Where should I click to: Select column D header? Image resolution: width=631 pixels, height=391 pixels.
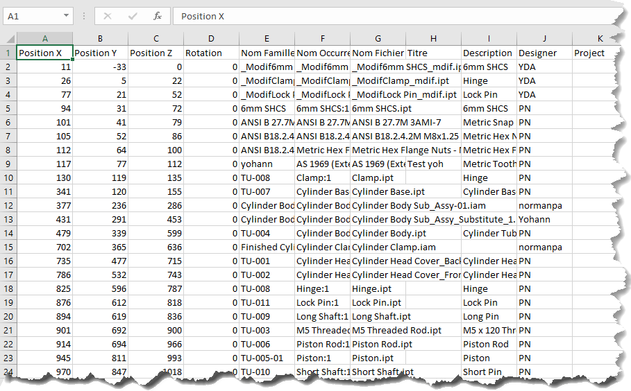coord(211,39)
